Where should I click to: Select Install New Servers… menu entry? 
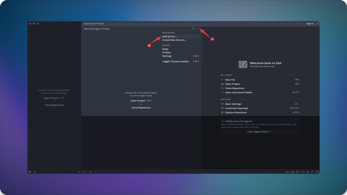[x=181, y=40]
